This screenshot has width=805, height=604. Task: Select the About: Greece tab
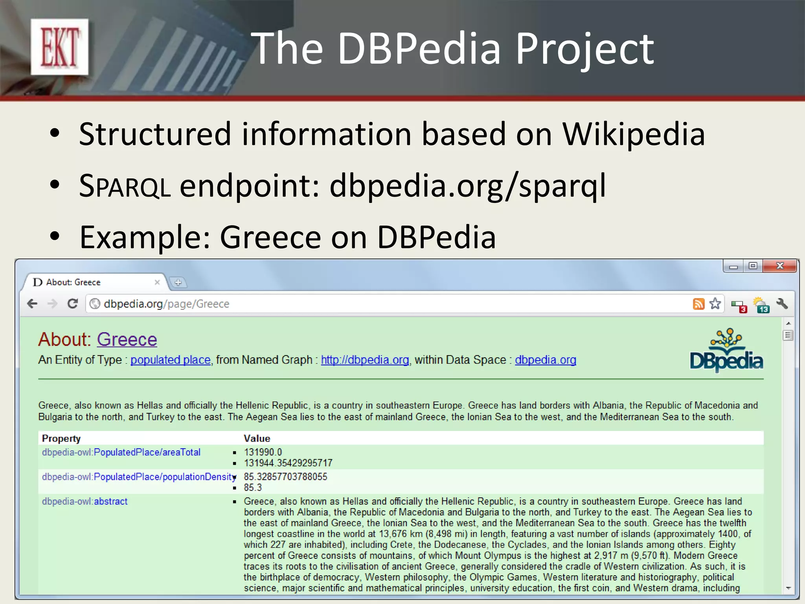94,282
